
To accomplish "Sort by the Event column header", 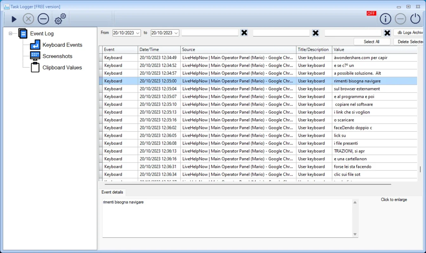I will (120, 50).
